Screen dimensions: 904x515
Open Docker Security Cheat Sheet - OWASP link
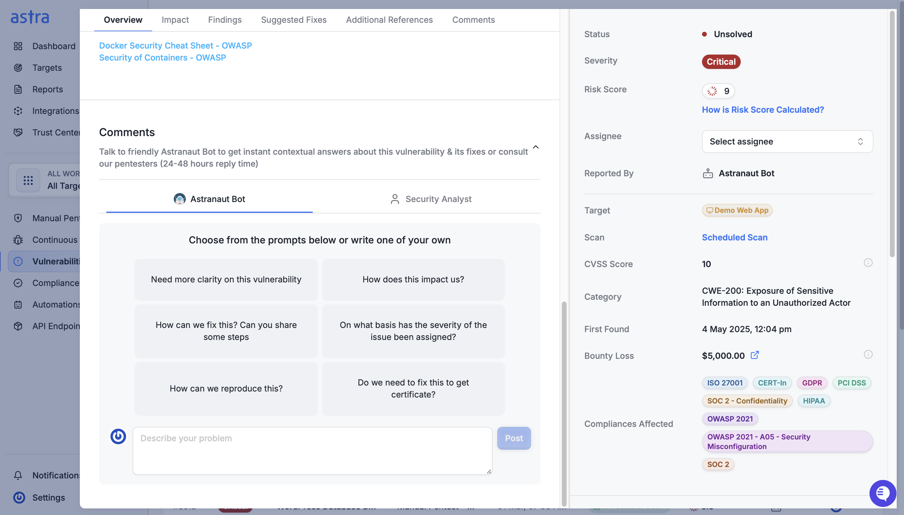(175, 46)
